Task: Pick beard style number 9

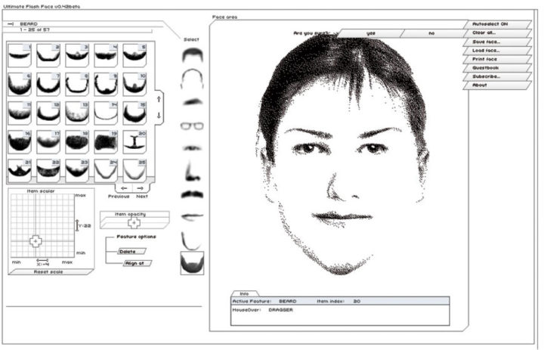Action: coord(106,84)
